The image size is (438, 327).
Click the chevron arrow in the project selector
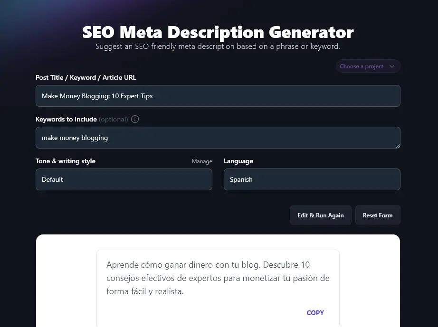[392, 66]
